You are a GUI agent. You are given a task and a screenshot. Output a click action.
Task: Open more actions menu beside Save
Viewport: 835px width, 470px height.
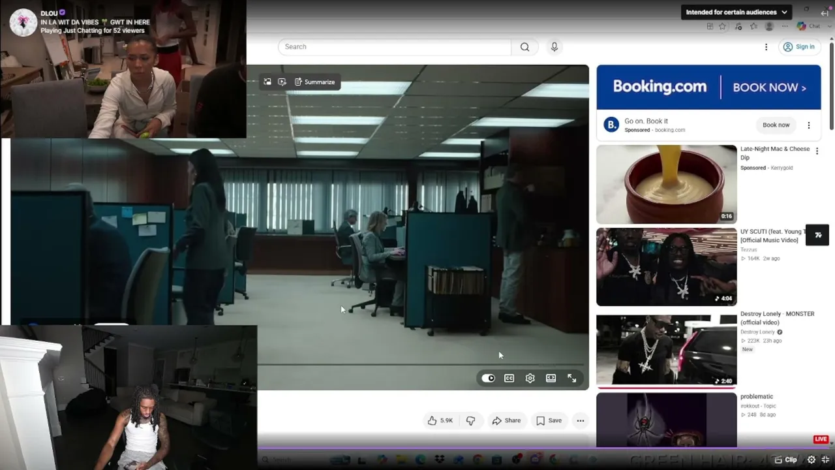click(580, 420)
